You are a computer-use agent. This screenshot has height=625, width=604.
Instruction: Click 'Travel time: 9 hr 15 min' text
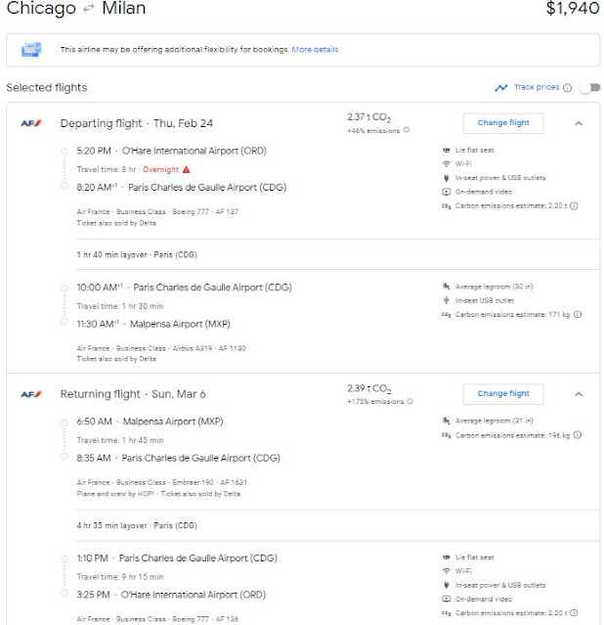click(x=120, y=577)
